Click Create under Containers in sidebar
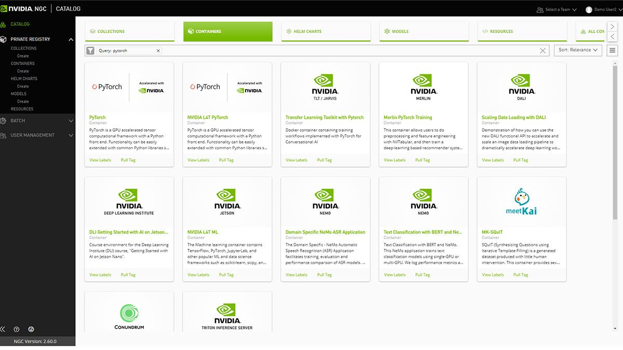The height and width of the screenshot is (350, 623). click(23, 71)
